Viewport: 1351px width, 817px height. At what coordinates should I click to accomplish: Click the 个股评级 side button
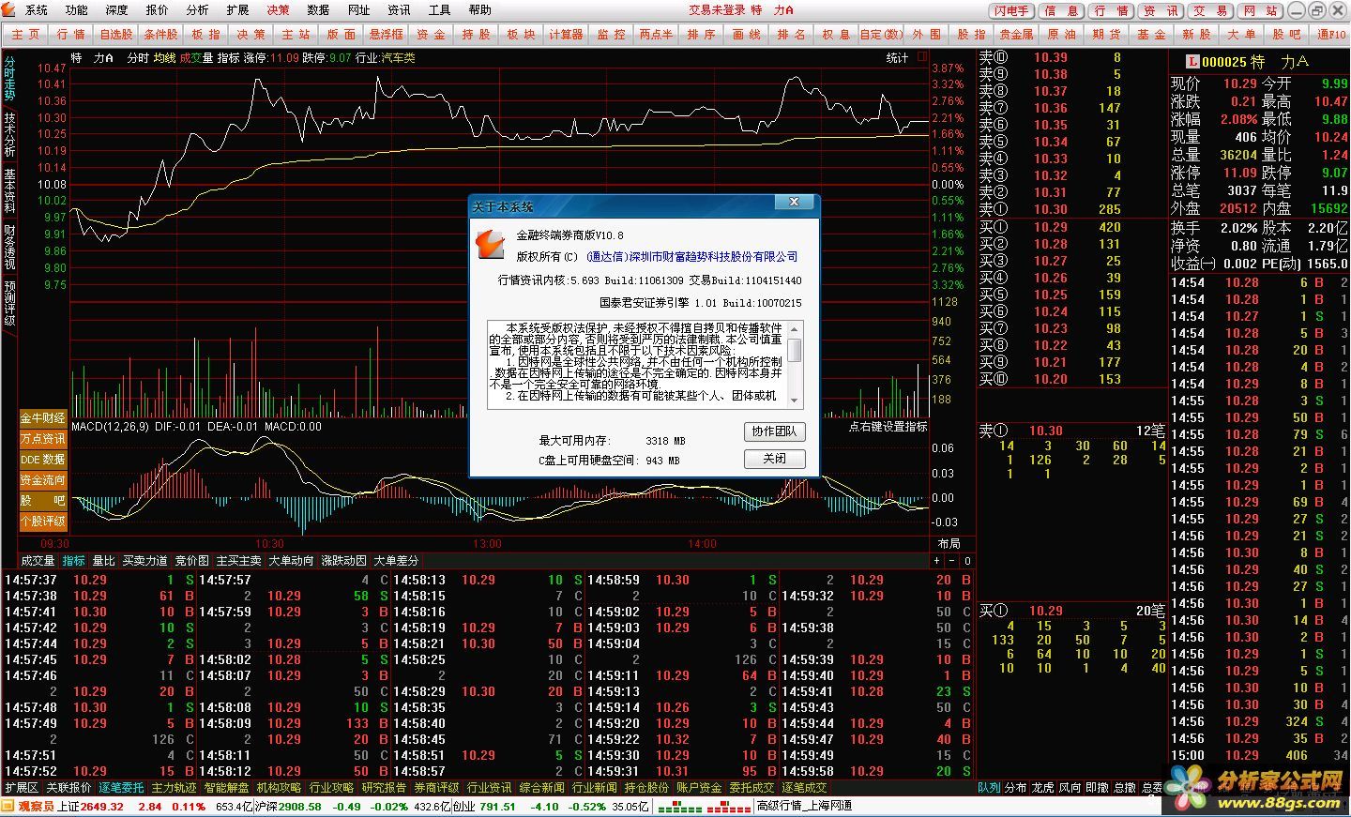(x=43, y=521)
